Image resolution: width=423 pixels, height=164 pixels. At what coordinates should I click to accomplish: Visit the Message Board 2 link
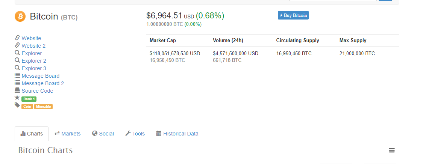[x=42, y=83]
